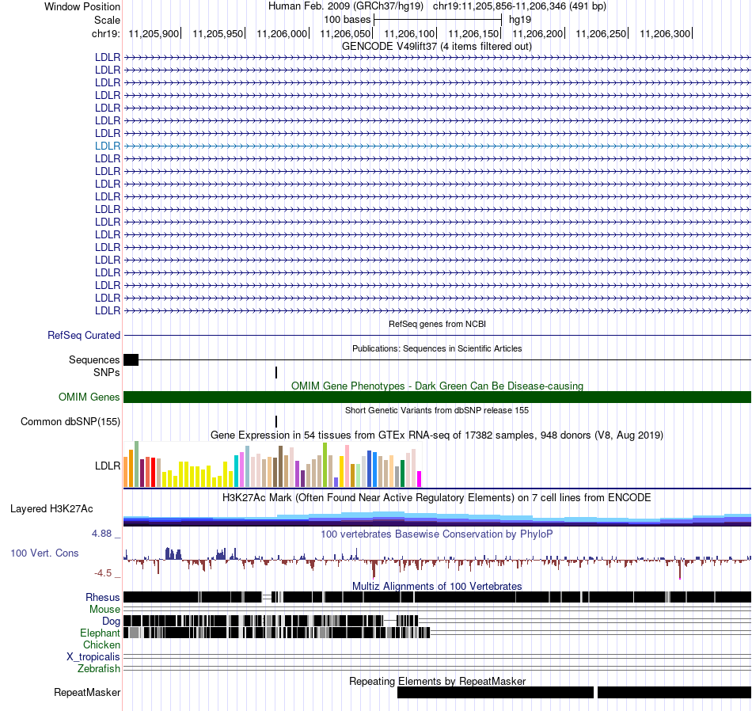This screenshot has height=711, width=752.
Task: Click the hg19 text beside the scale bar
Action: (520, 20)
